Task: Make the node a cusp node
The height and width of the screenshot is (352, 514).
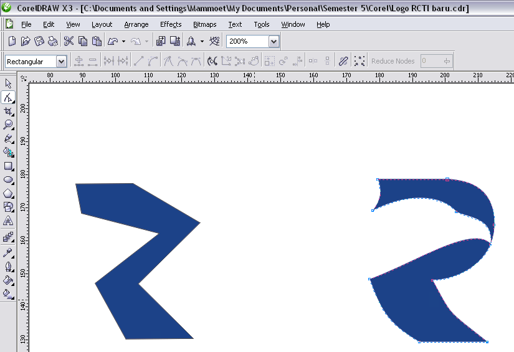Action: (168, 61)
